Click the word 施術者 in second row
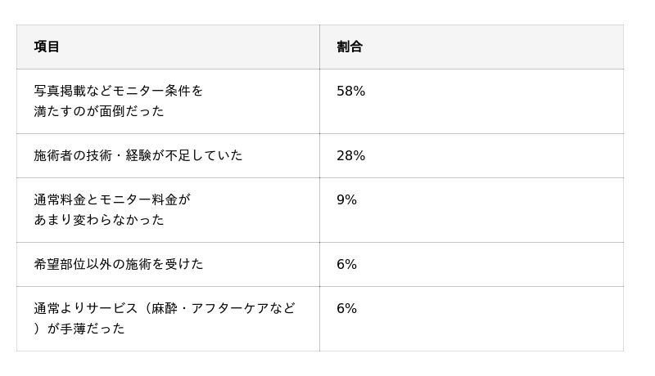 pos(53,155)
